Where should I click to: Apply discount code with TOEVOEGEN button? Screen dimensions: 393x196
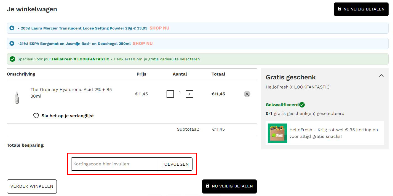tap(175, 164)
